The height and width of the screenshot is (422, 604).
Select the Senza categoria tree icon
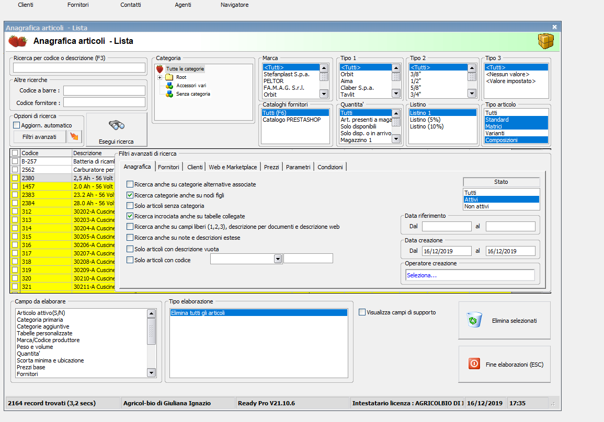tap(169, 94)
